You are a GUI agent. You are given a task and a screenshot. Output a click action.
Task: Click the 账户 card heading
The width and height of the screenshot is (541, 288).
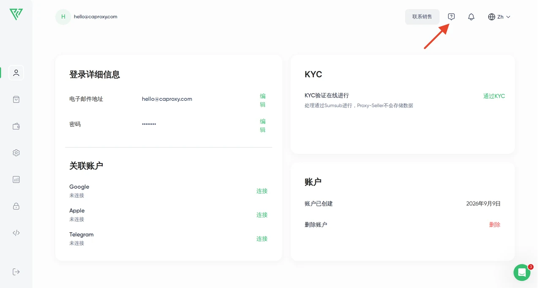point(313,182)
